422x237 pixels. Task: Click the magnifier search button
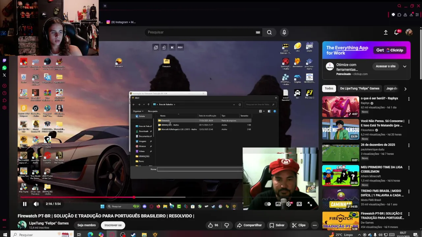[269, 32]
